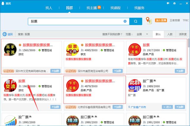This screenshot has height=126, width=190.
Task: Click +加群 for the 1560/5000 group
Action: (x=56, y=71)
